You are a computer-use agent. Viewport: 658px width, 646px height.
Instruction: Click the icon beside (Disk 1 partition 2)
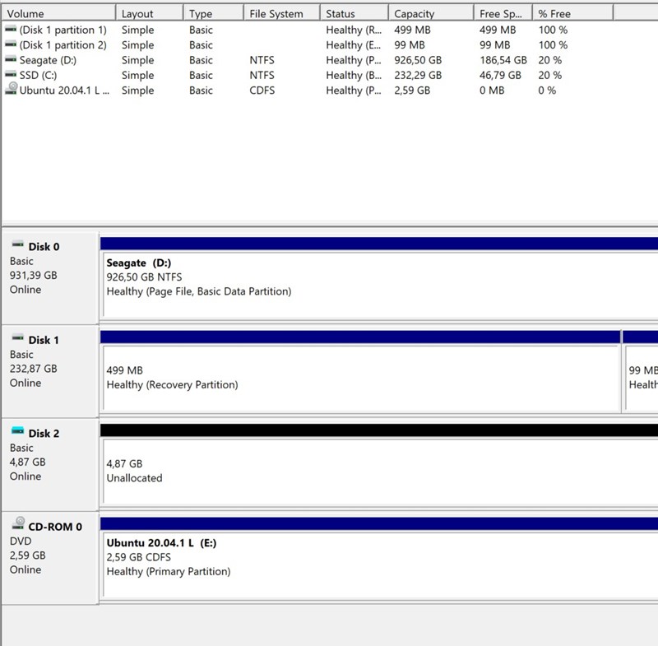tap(11, 44)
